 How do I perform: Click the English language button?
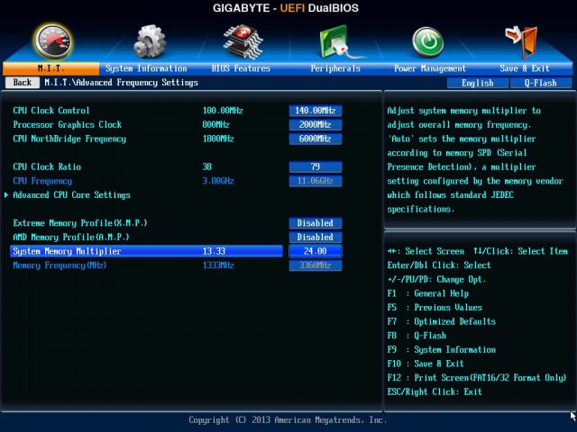click(x=478, y=83)
